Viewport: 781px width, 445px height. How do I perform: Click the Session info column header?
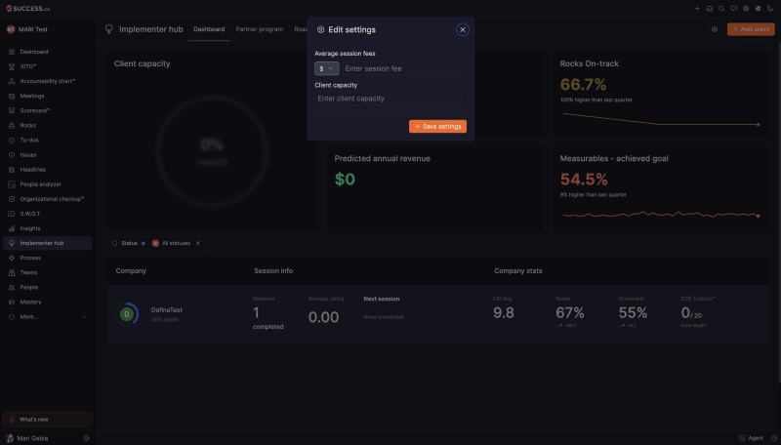click(x=273, y=270)
